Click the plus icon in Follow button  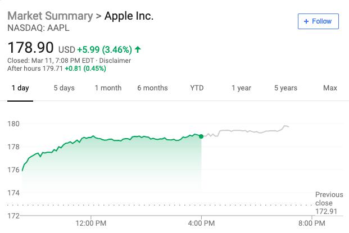point(306,21)
